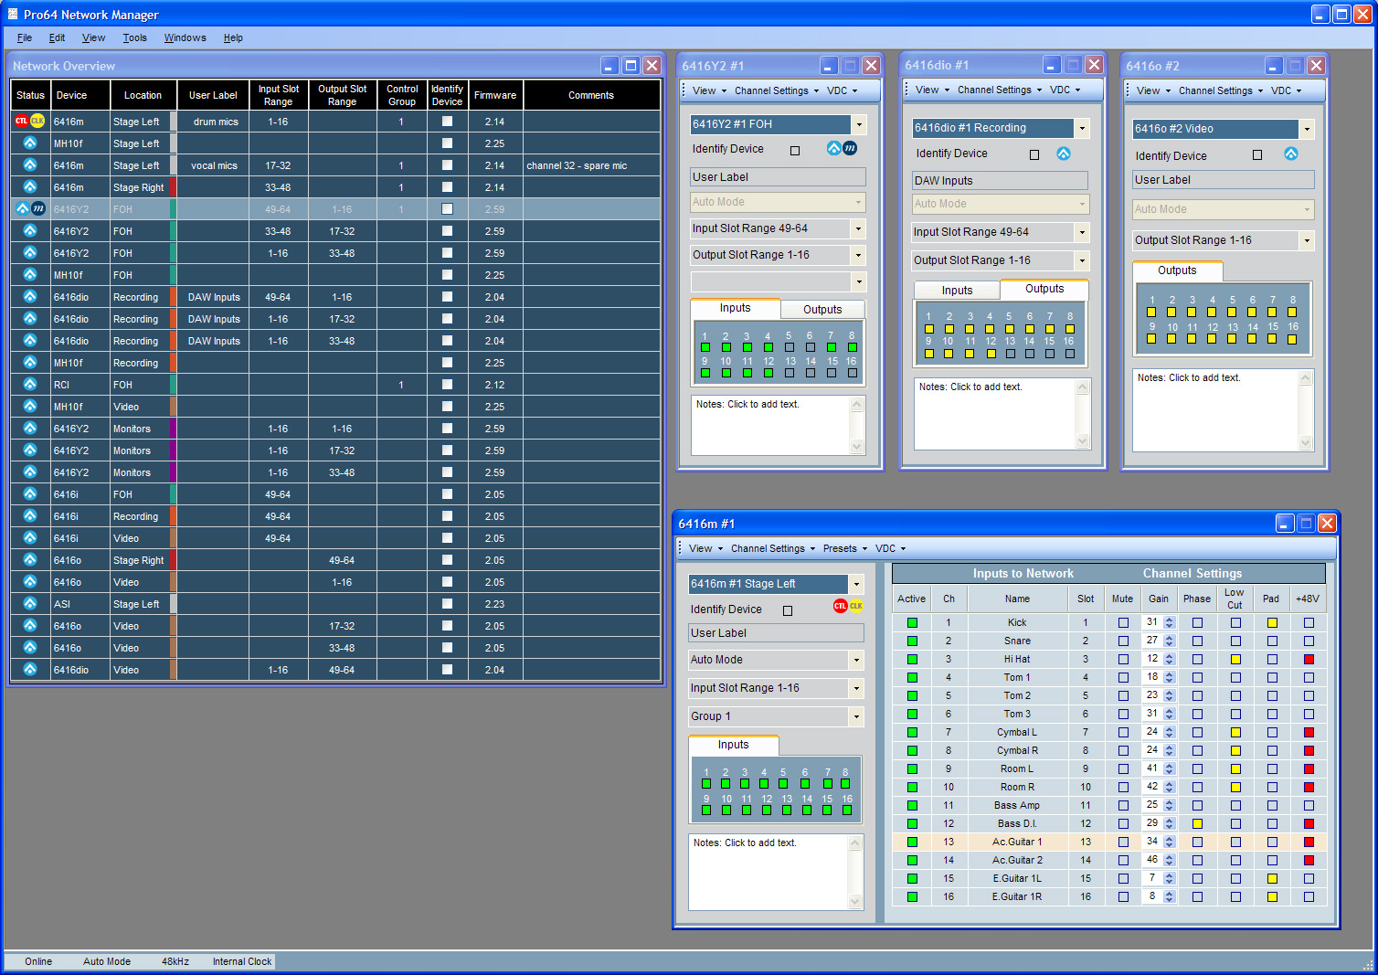Click status icon of first 6416Y2 Monitors row

click(x=30, y=428)
